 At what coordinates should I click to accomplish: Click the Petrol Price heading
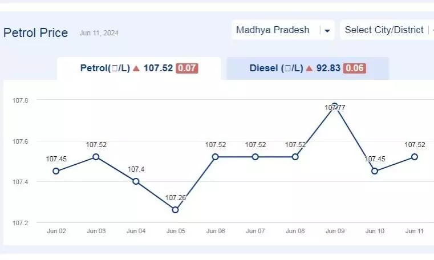pos(36,33)
